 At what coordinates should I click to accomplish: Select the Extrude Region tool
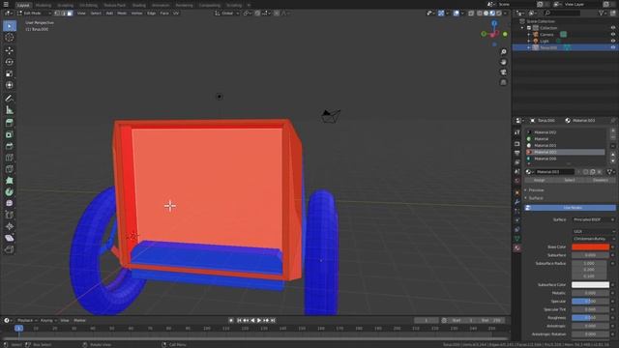point(10,123)
